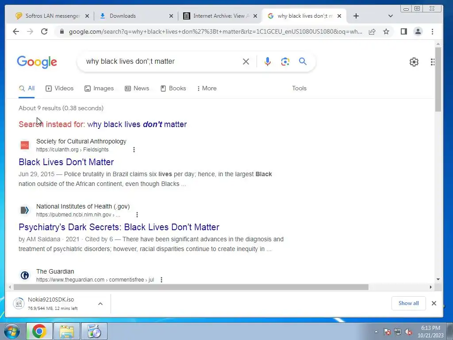The width and height of the screenshot is (453, 340).
Task: Open the 'Psychiatry's Dark Secrets' result
Action: click(119, 227)
